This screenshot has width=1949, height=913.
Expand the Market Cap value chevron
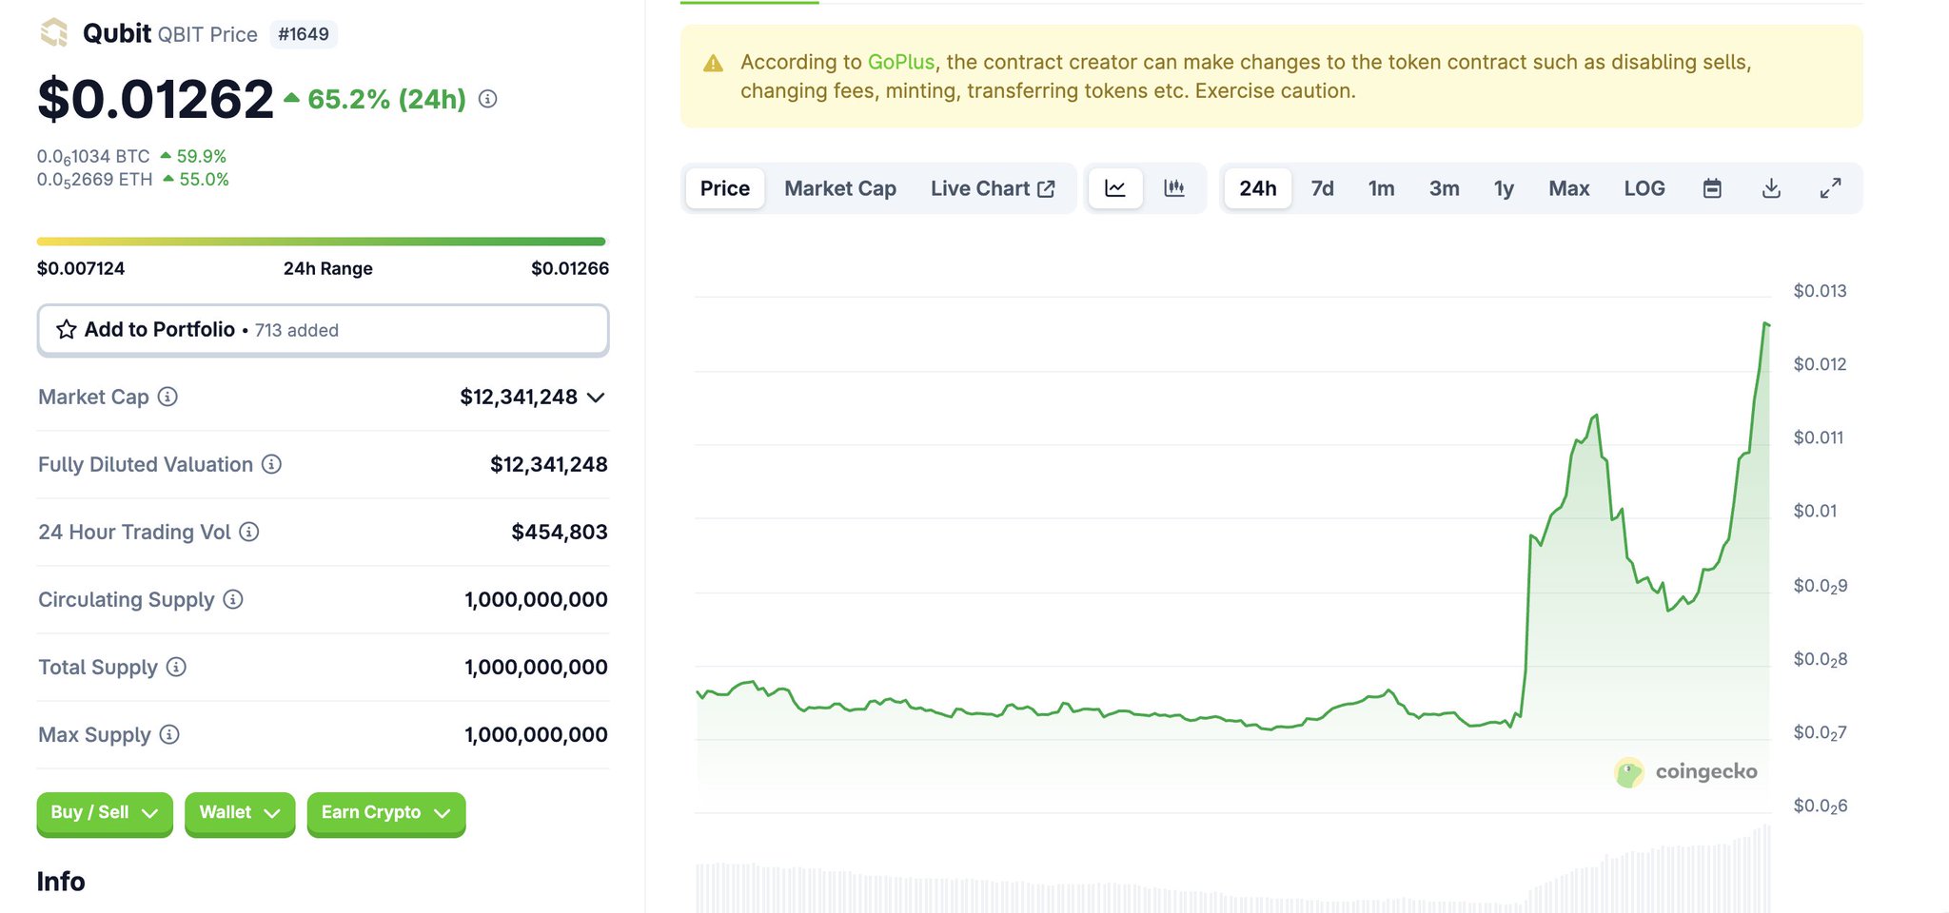point(596,398)
